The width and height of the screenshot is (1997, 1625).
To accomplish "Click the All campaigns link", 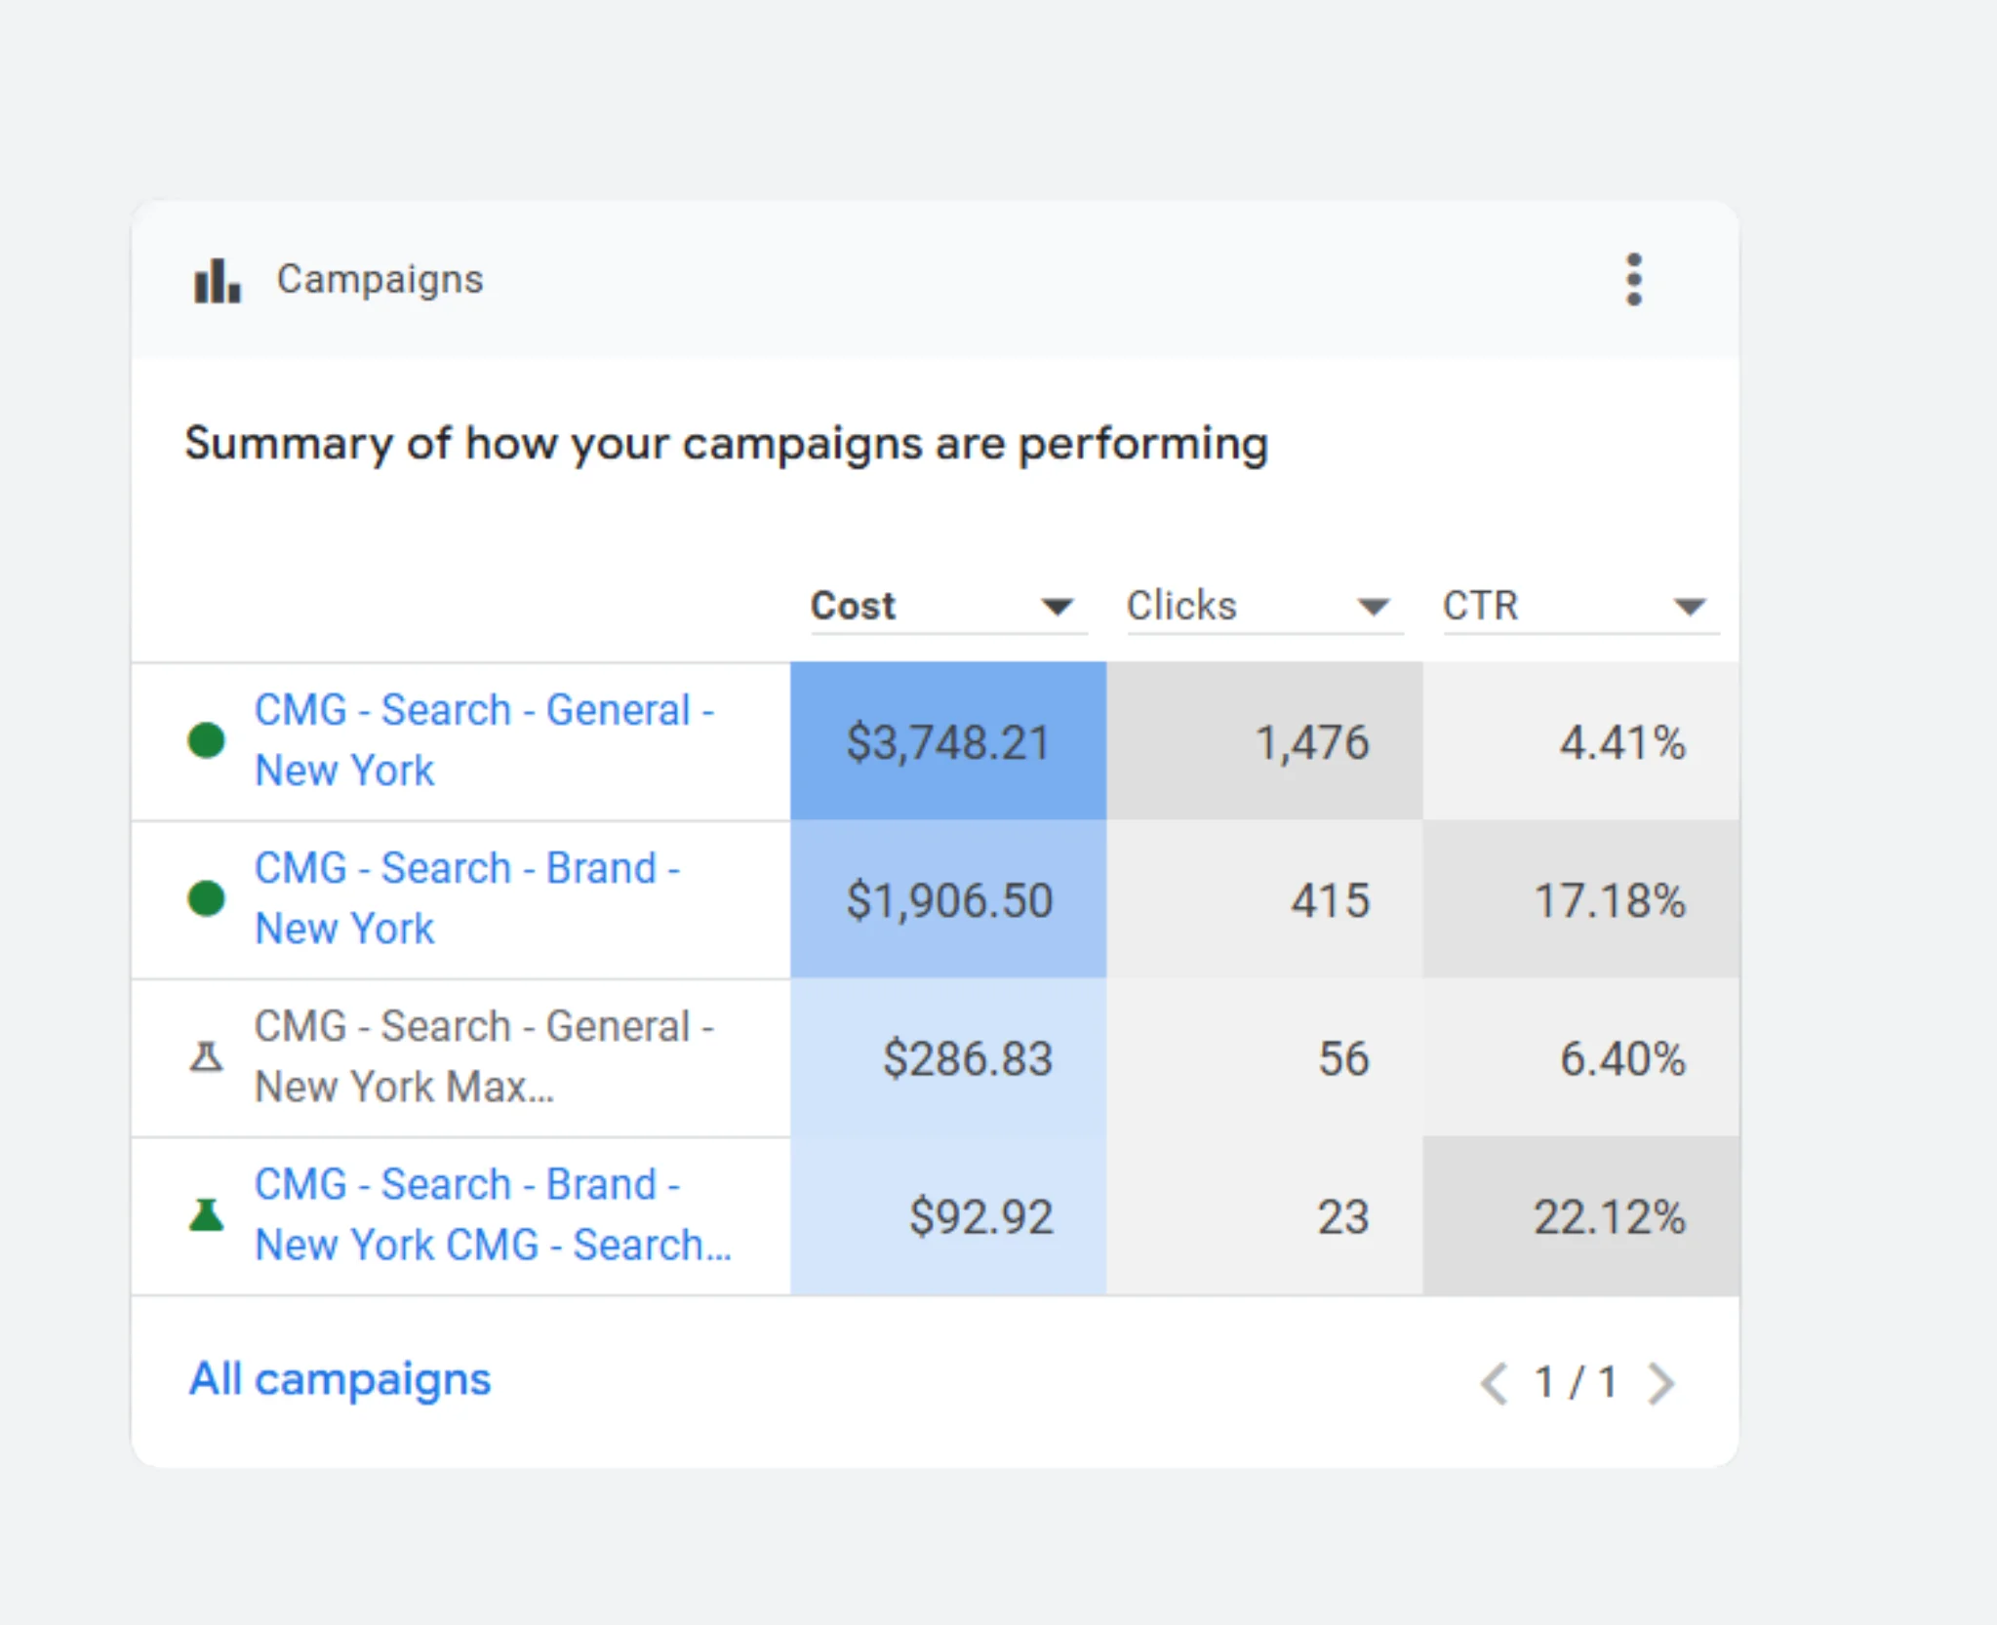I will coord(339,1379).
